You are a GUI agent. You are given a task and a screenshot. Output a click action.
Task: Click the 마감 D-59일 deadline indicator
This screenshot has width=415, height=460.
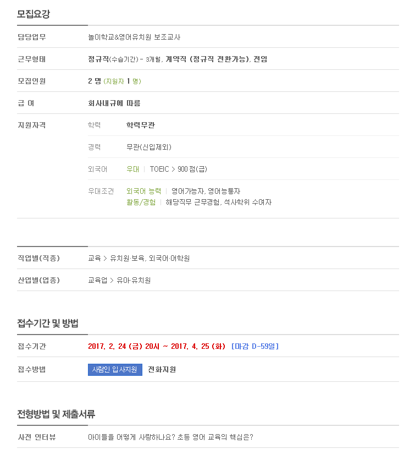point(255,347)
